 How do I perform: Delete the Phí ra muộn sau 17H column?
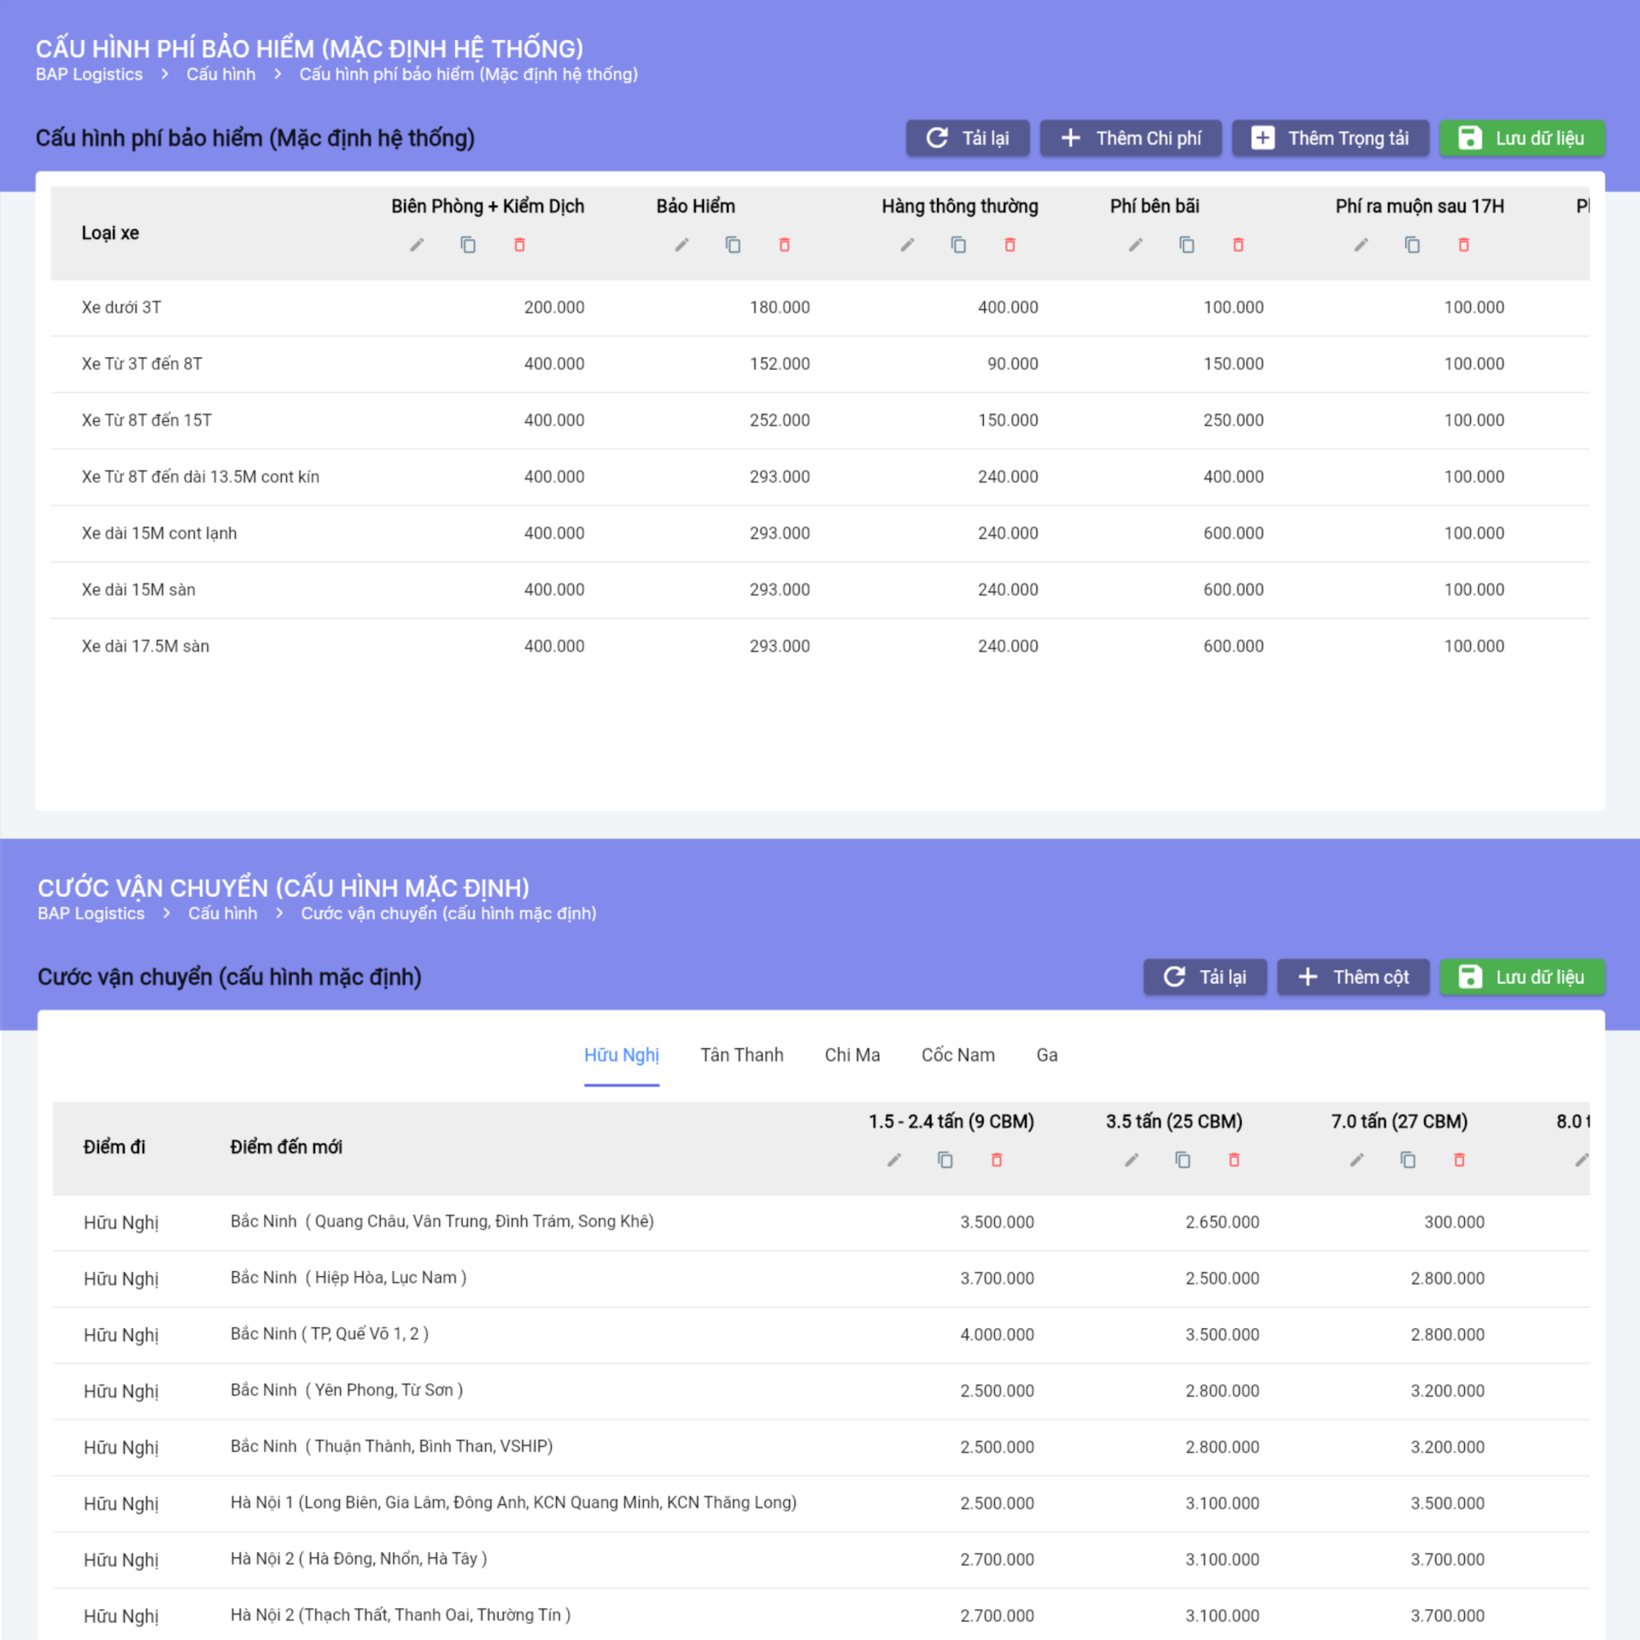pyautogui.click(x=1463, y=245)
